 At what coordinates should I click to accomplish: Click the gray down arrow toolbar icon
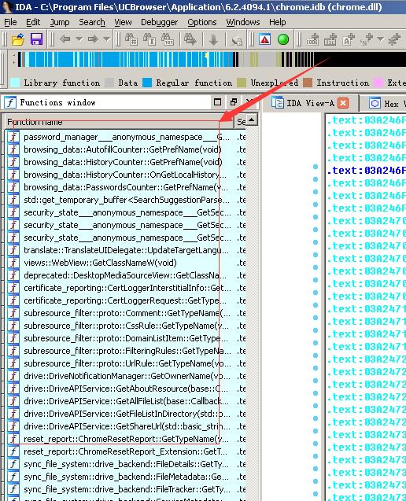pyautogui.click(x=213, y=40)
